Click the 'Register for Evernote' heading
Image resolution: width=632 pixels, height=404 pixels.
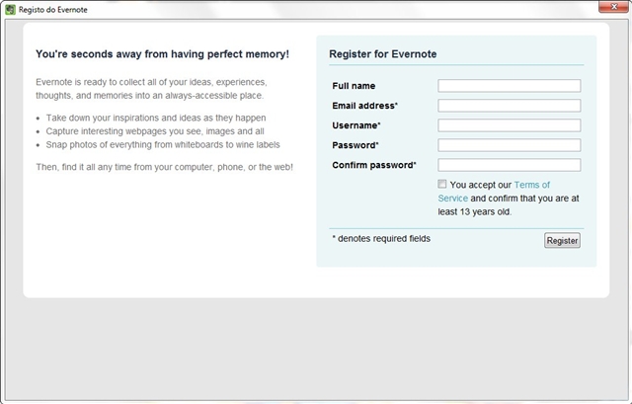point(382,54)
